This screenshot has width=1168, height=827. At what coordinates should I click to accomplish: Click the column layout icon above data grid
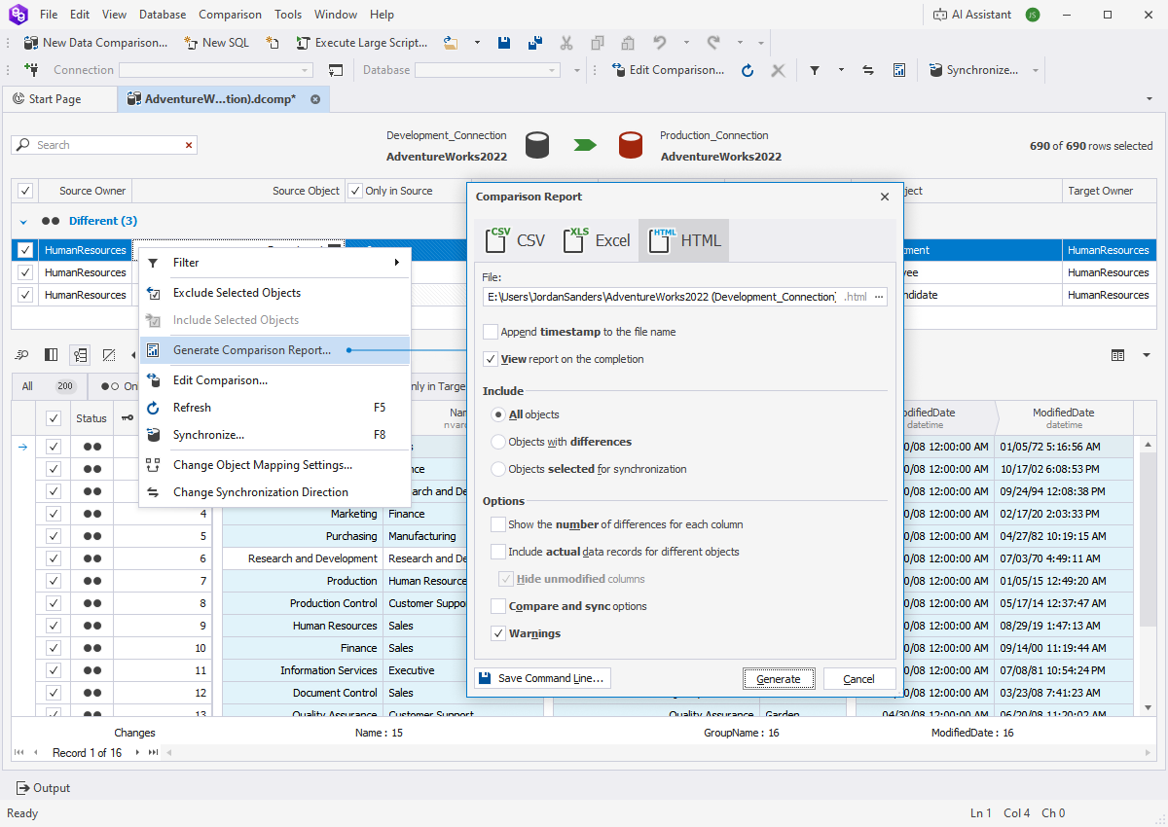click(52, 355)
